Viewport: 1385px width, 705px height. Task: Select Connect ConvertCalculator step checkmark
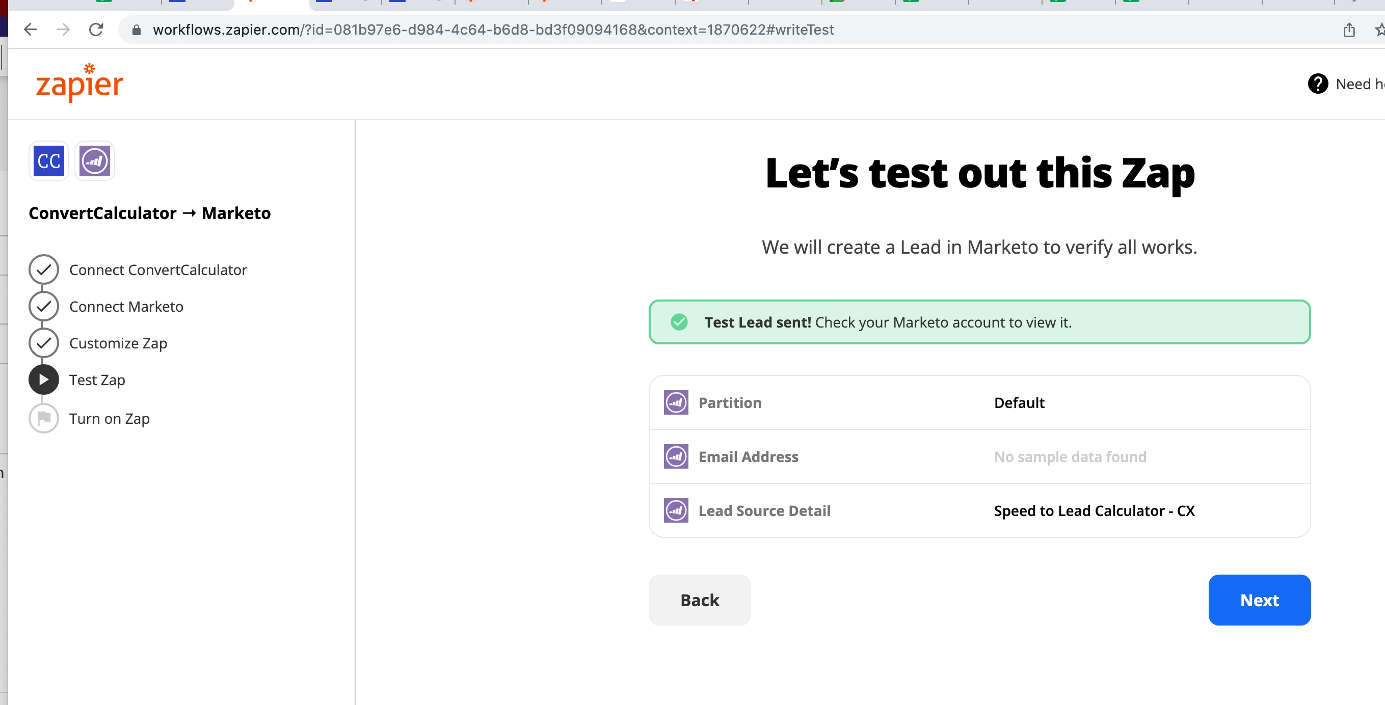pos(43,270)
